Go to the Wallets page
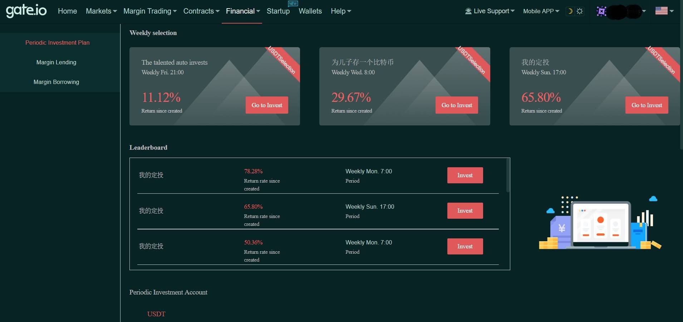The height and width of the screenshot is (322, 683). [x=310, y=11]
